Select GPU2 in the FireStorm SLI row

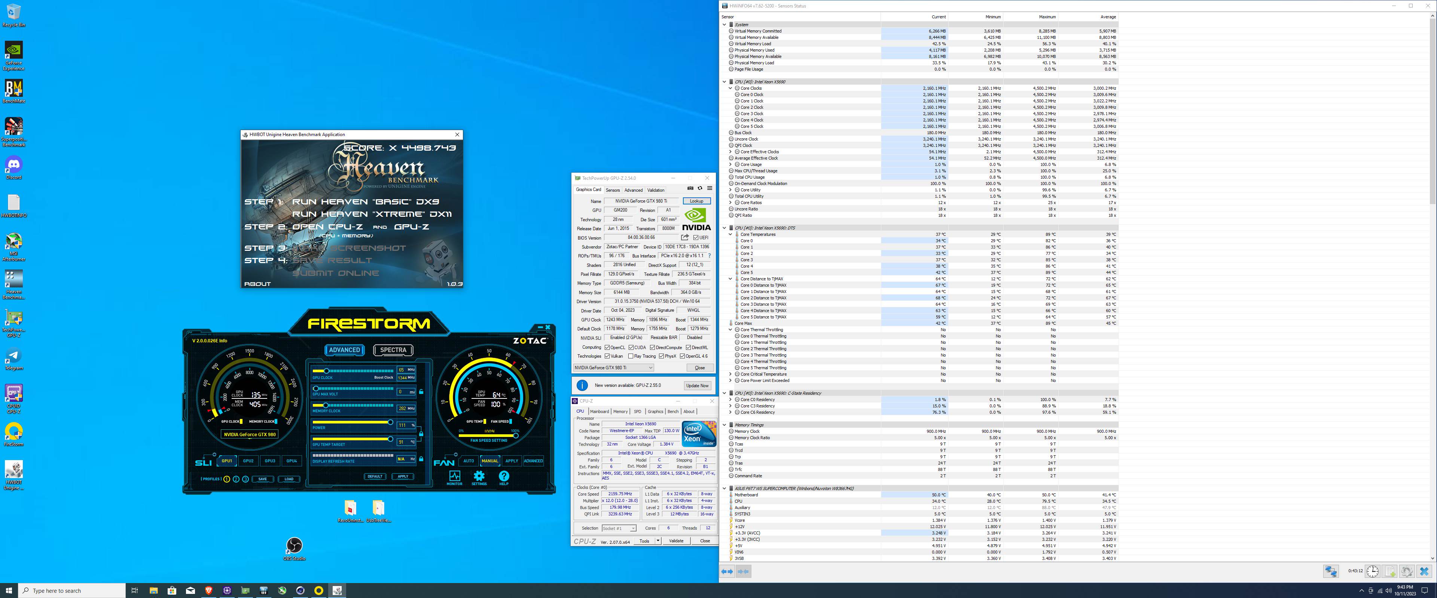248,461
